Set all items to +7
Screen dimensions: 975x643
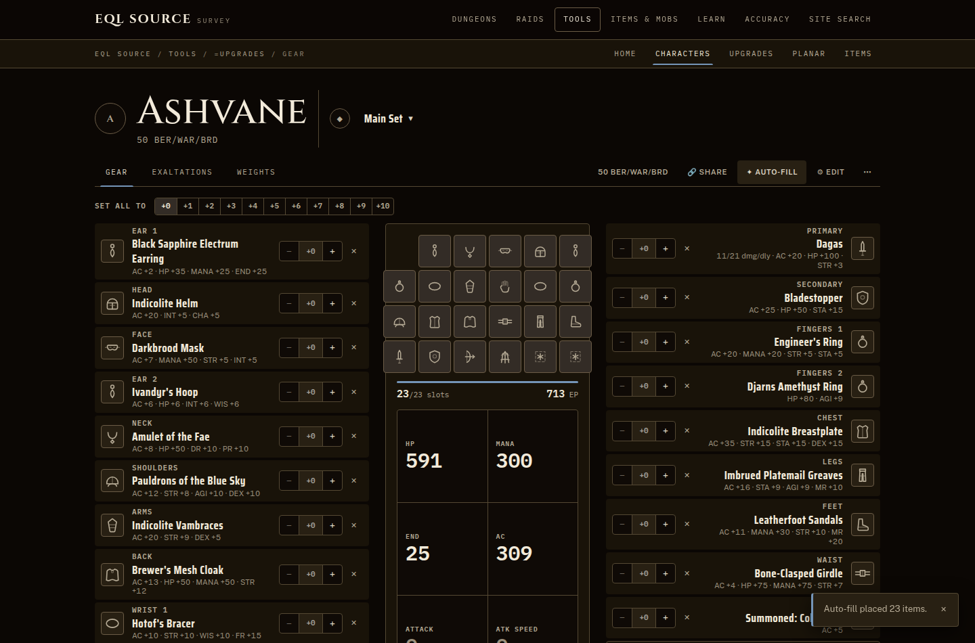coord(318,206)
